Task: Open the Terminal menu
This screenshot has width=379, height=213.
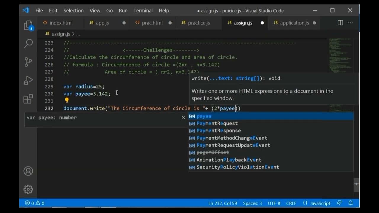Action: pyautogui.click(x=143, y=10)
